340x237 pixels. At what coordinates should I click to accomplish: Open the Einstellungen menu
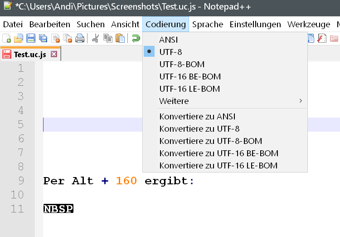coord(255,25)
